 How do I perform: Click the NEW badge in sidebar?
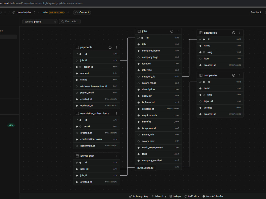(x=11, y=125)
